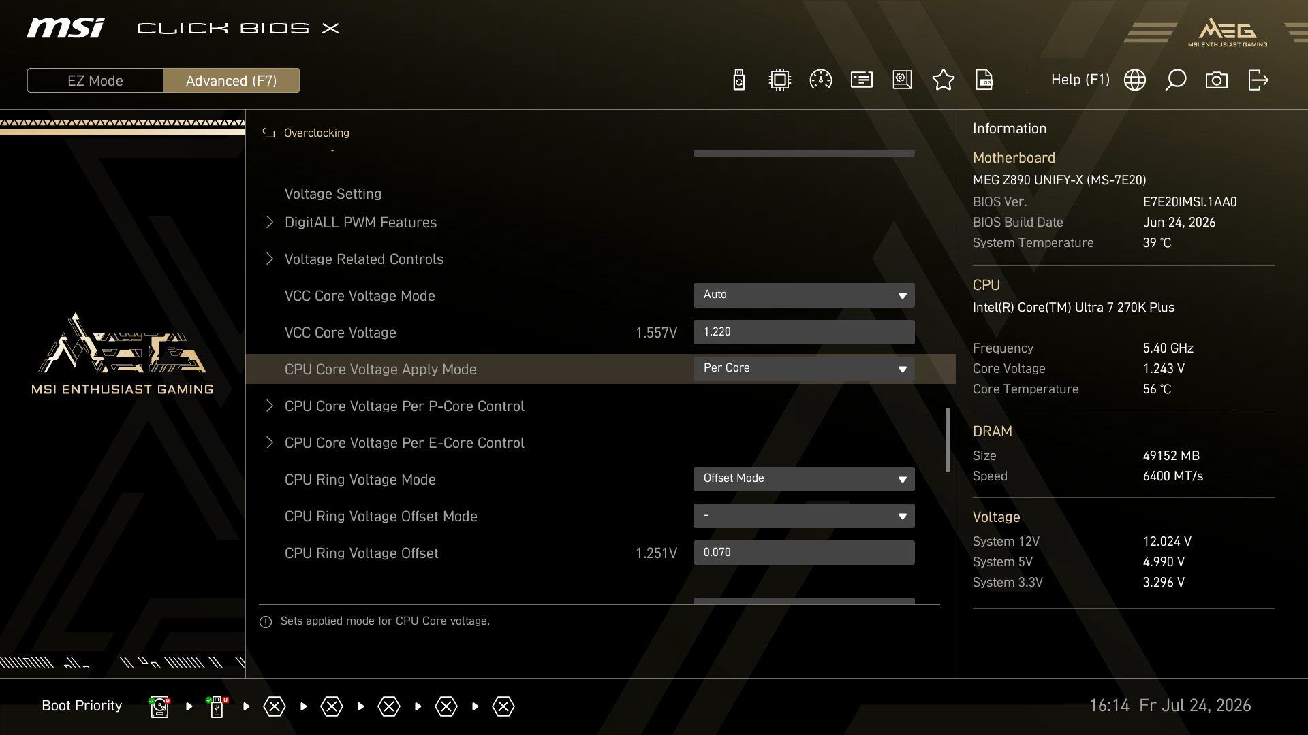Viewport: 1308px width, 735px height.
Task: Click the CPU Ring Voltage Offset input field
Action: pos(804,553)
